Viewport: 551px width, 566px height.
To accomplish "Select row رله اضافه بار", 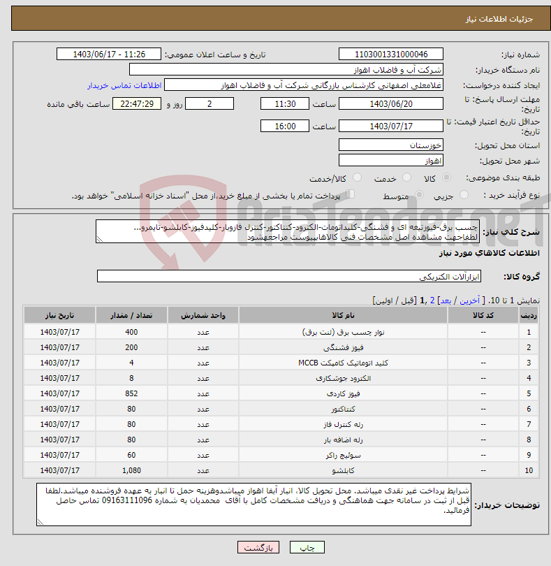I will pyautogui.click(x=281, y=440).
